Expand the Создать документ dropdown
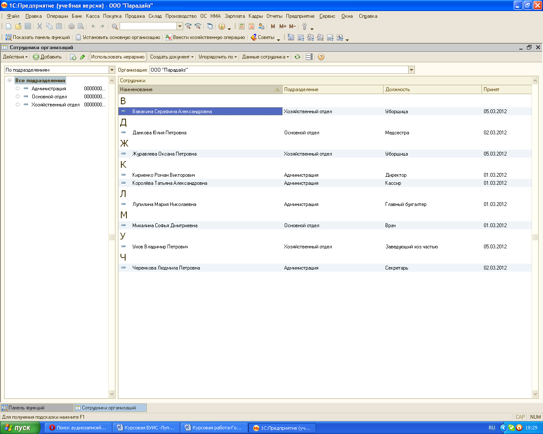The width and height of the screenshot is (543, 434). 171,57
